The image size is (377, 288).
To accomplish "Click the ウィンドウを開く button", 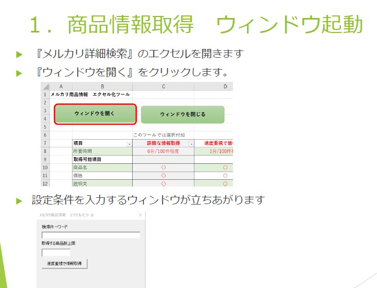I will (96, 114).
